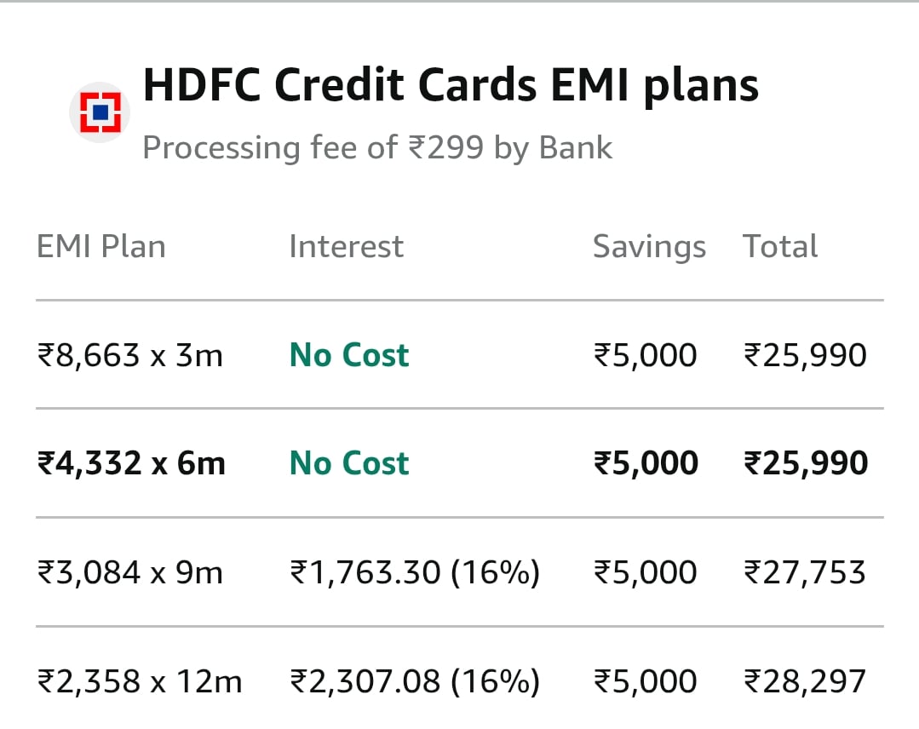Click the EMI Plan column header
Viewport: 919px width, 729px height.
(101, 246)
